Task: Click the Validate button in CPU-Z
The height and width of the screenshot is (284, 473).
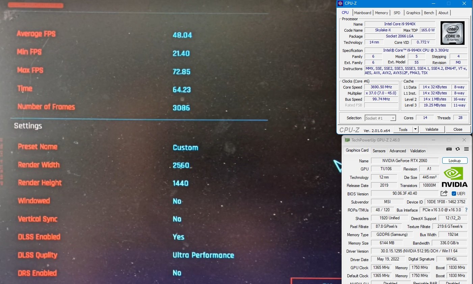Action: pos(432,129)
